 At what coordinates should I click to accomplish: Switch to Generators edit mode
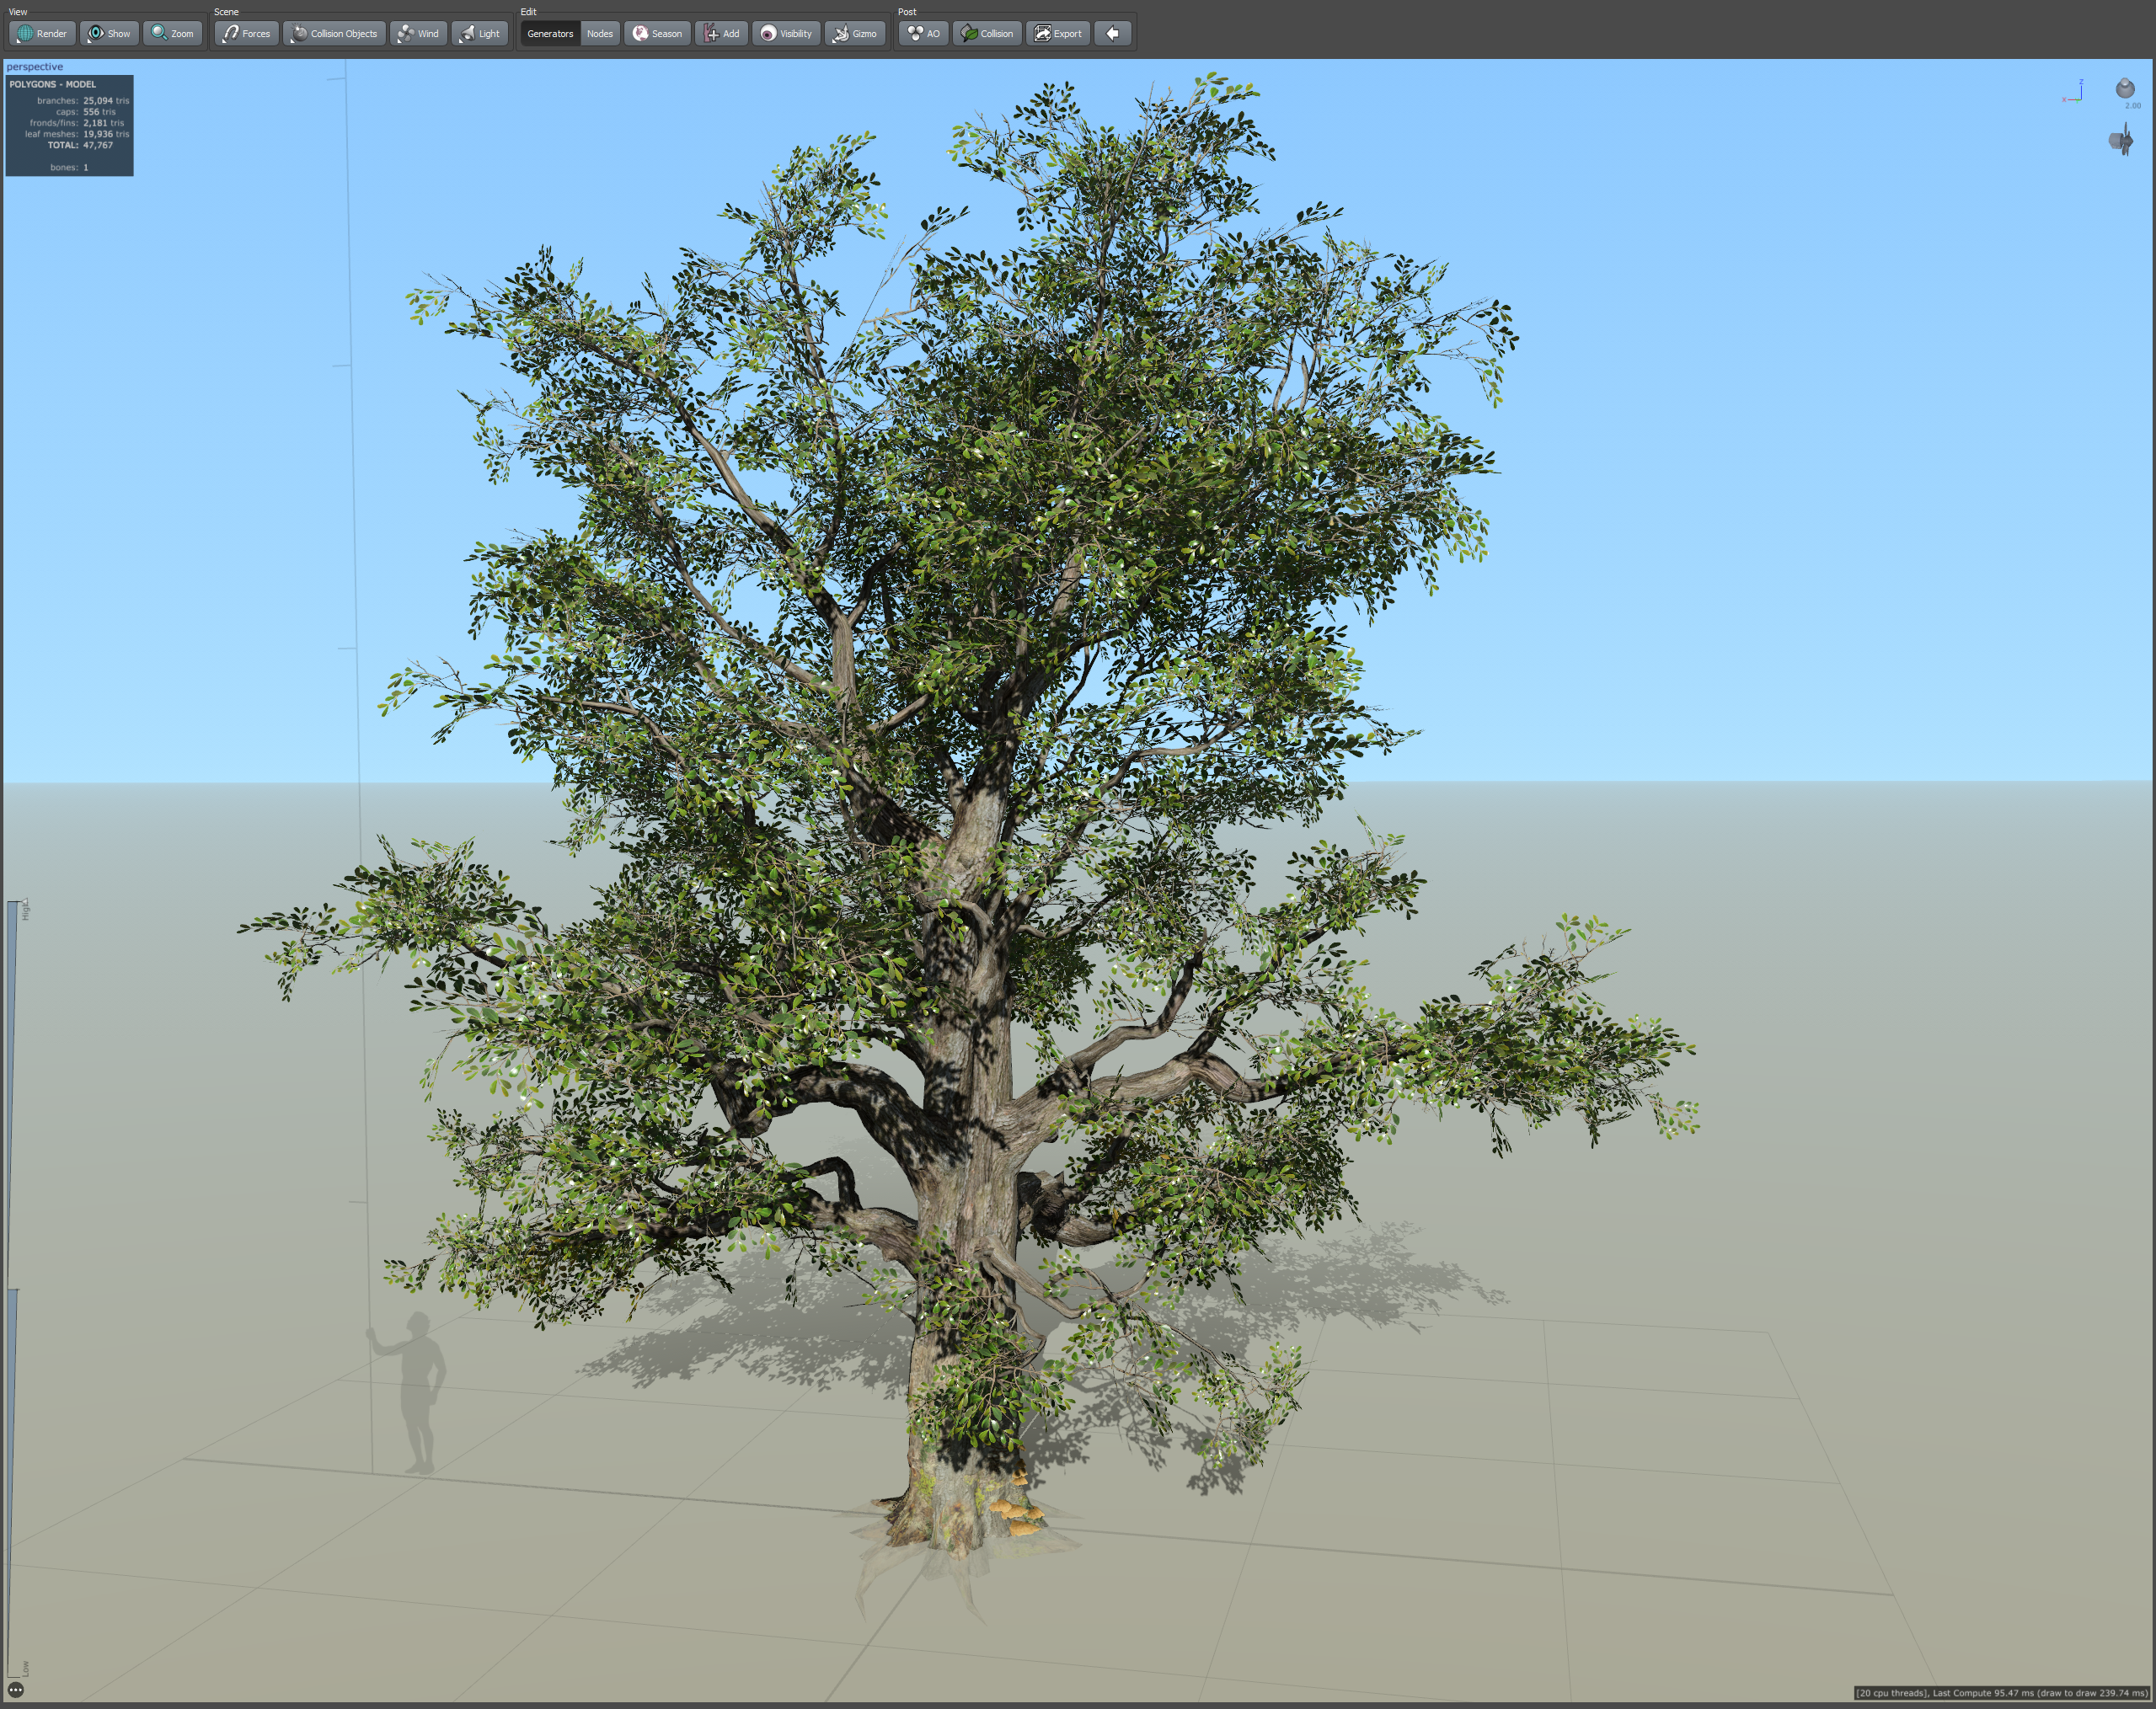(550, 33)
